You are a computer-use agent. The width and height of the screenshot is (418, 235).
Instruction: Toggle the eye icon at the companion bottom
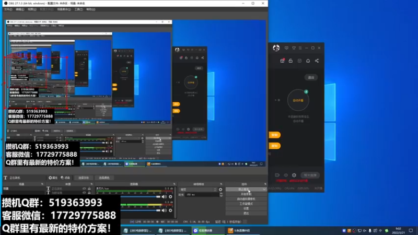point(285,175)
